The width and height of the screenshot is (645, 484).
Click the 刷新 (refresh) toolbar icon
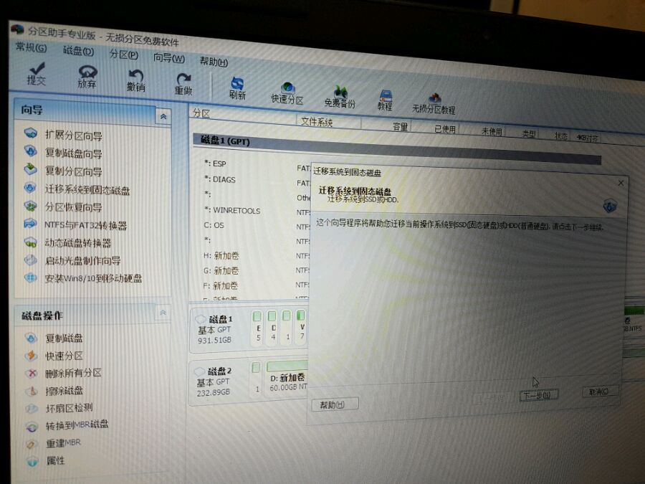click(237, 88)
